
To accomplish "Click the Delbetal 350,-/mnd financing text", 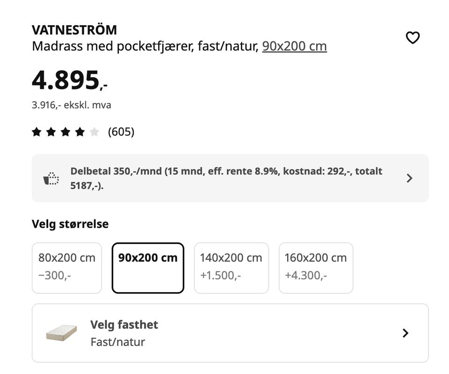I will click(226, 178).
